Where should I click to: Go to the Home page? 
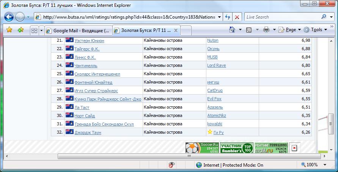coord(232,30)
